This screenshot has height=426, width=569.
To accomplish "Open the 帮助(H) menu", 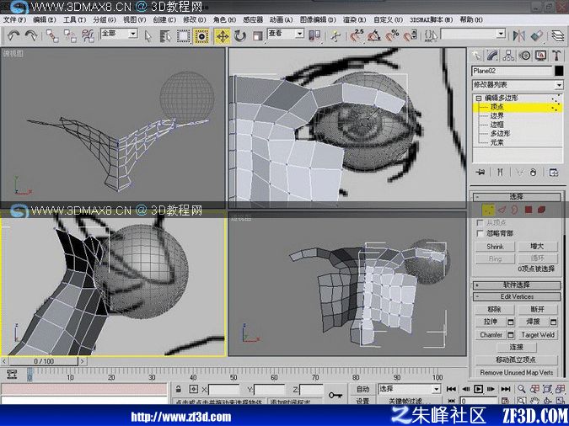I will [x=471, y=19].
